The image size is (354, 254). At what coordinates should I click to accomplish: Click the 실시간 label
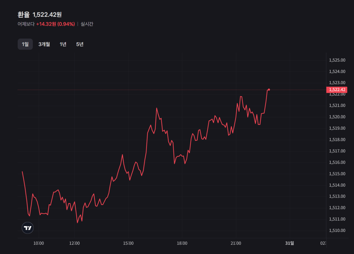(87, 24)
